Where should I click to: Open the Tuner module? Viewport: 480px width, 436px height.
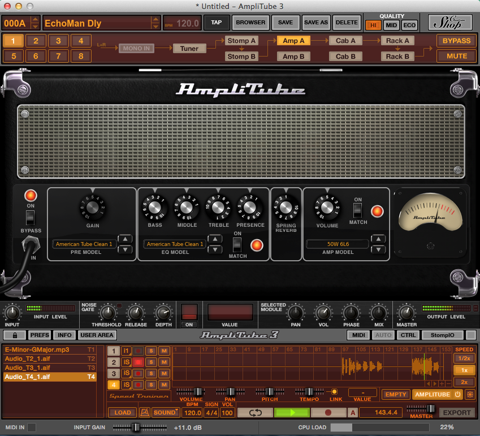189,49
